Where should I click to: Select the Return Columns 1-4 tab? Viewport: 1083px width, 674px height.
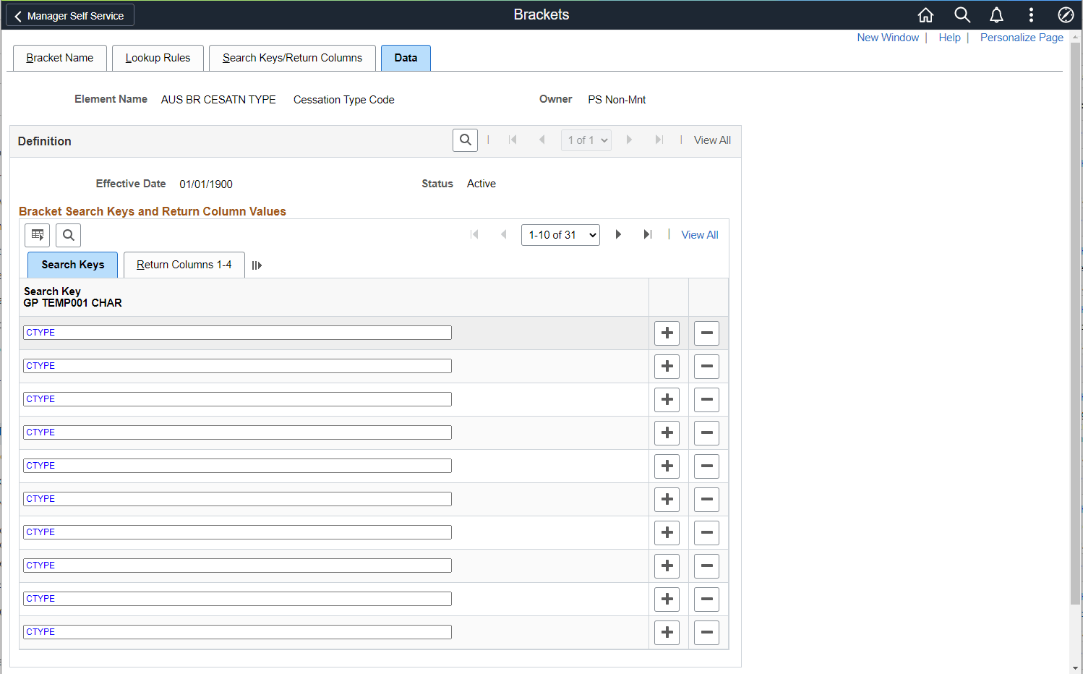184,265
